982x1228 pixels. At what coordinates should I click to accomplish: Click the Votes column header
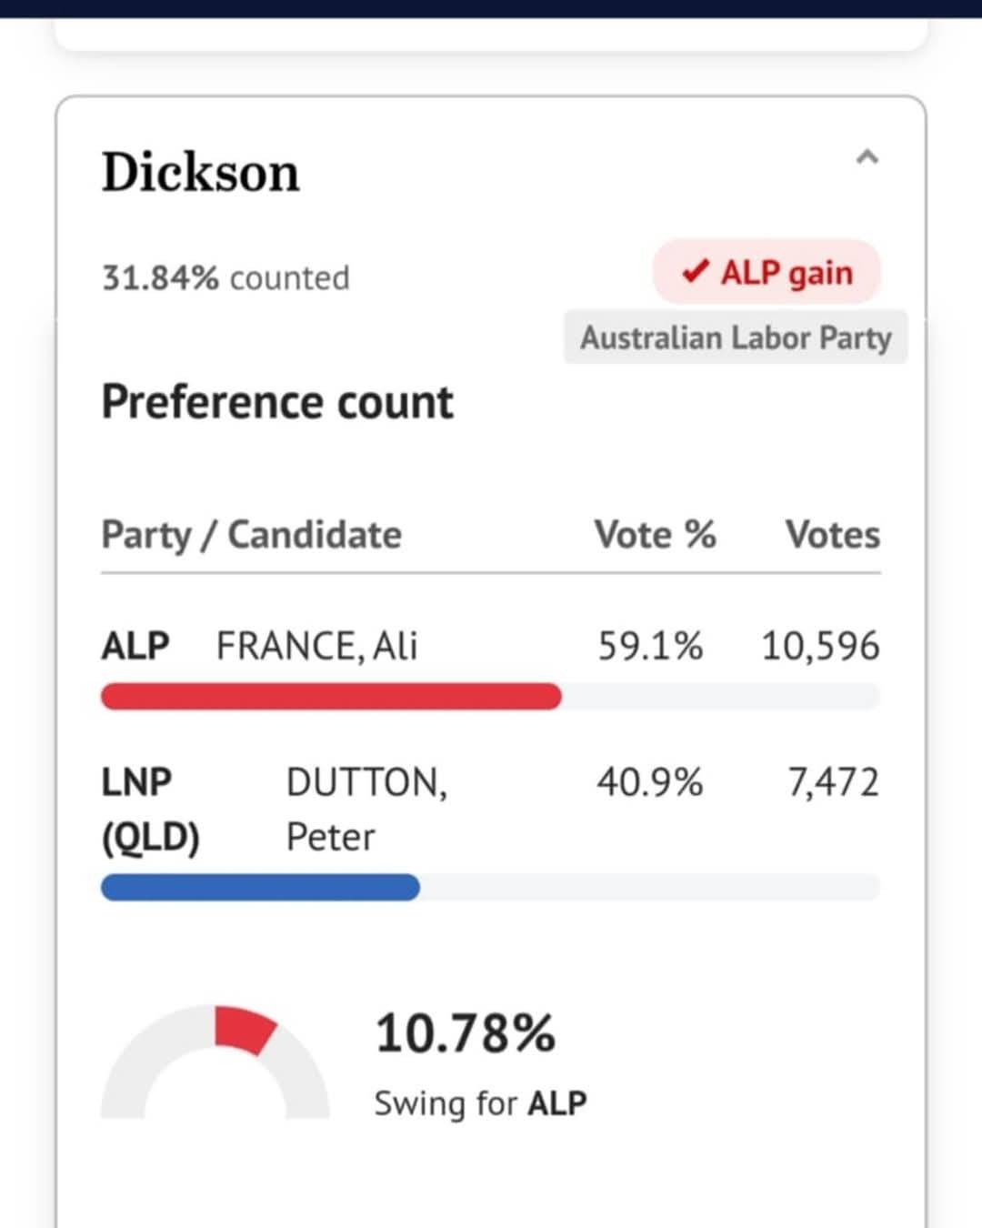tap(832, 535)
